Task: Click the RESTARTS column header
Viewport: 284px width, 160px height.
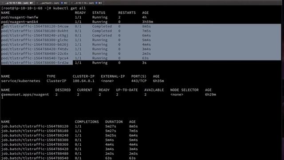Action: coord(127,13)
